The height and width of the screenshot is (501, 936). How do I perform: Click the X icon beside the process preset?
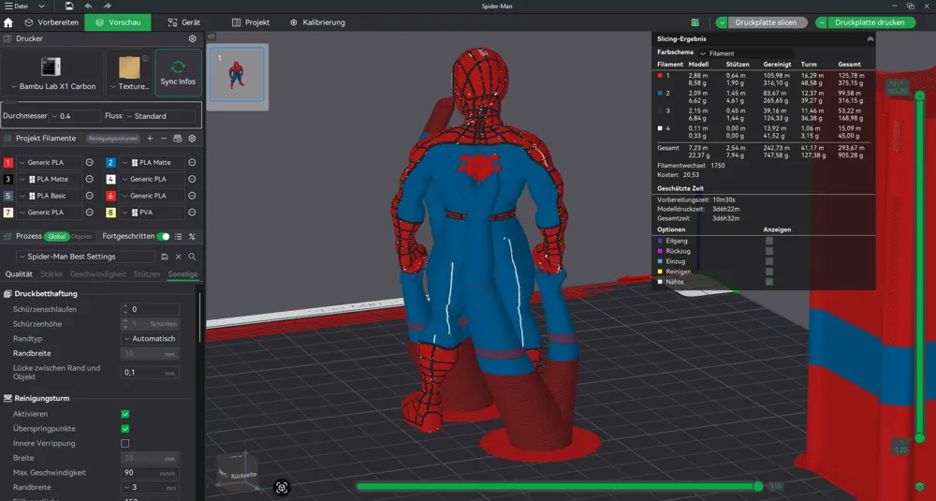pyautogui.click(x=178, y=257)
